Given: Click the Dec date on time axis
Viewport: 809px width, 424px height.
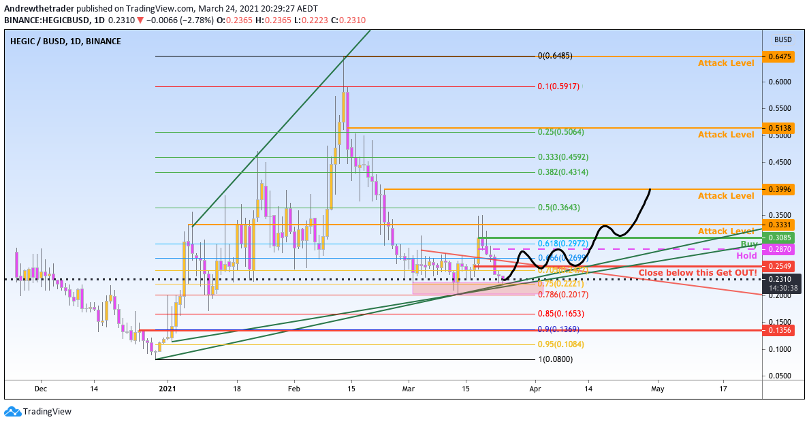Looking at the screenshot, I should [x=41, y=389].
